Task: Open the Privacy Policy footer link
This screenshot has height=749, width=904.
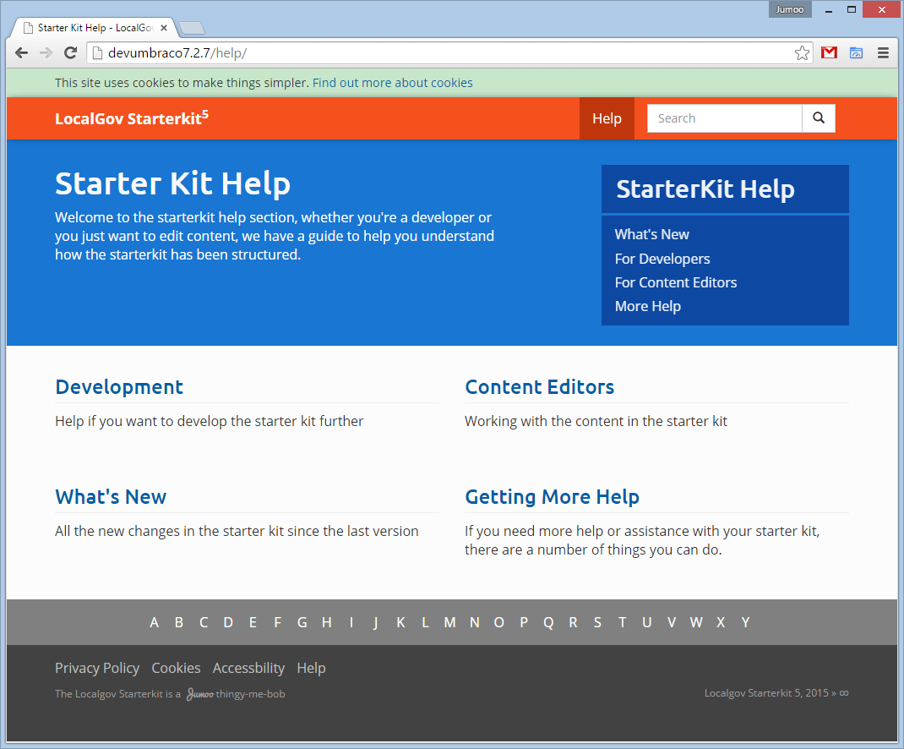Action: pyautogui.click(x=97, y=668)
